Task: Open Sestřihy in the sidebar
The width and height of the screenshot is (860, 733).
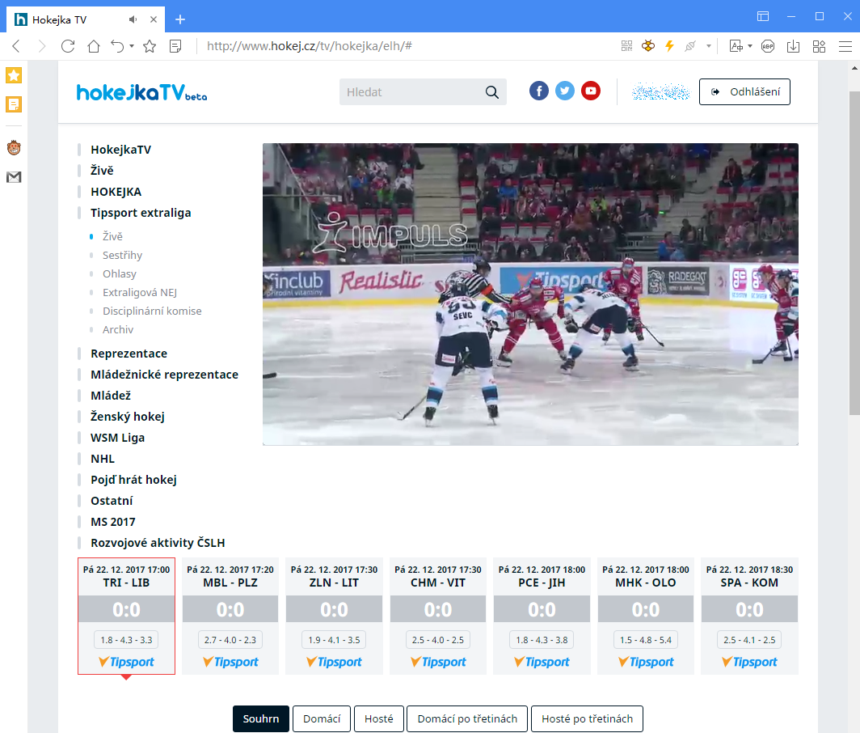Action: tap(122, 255)
